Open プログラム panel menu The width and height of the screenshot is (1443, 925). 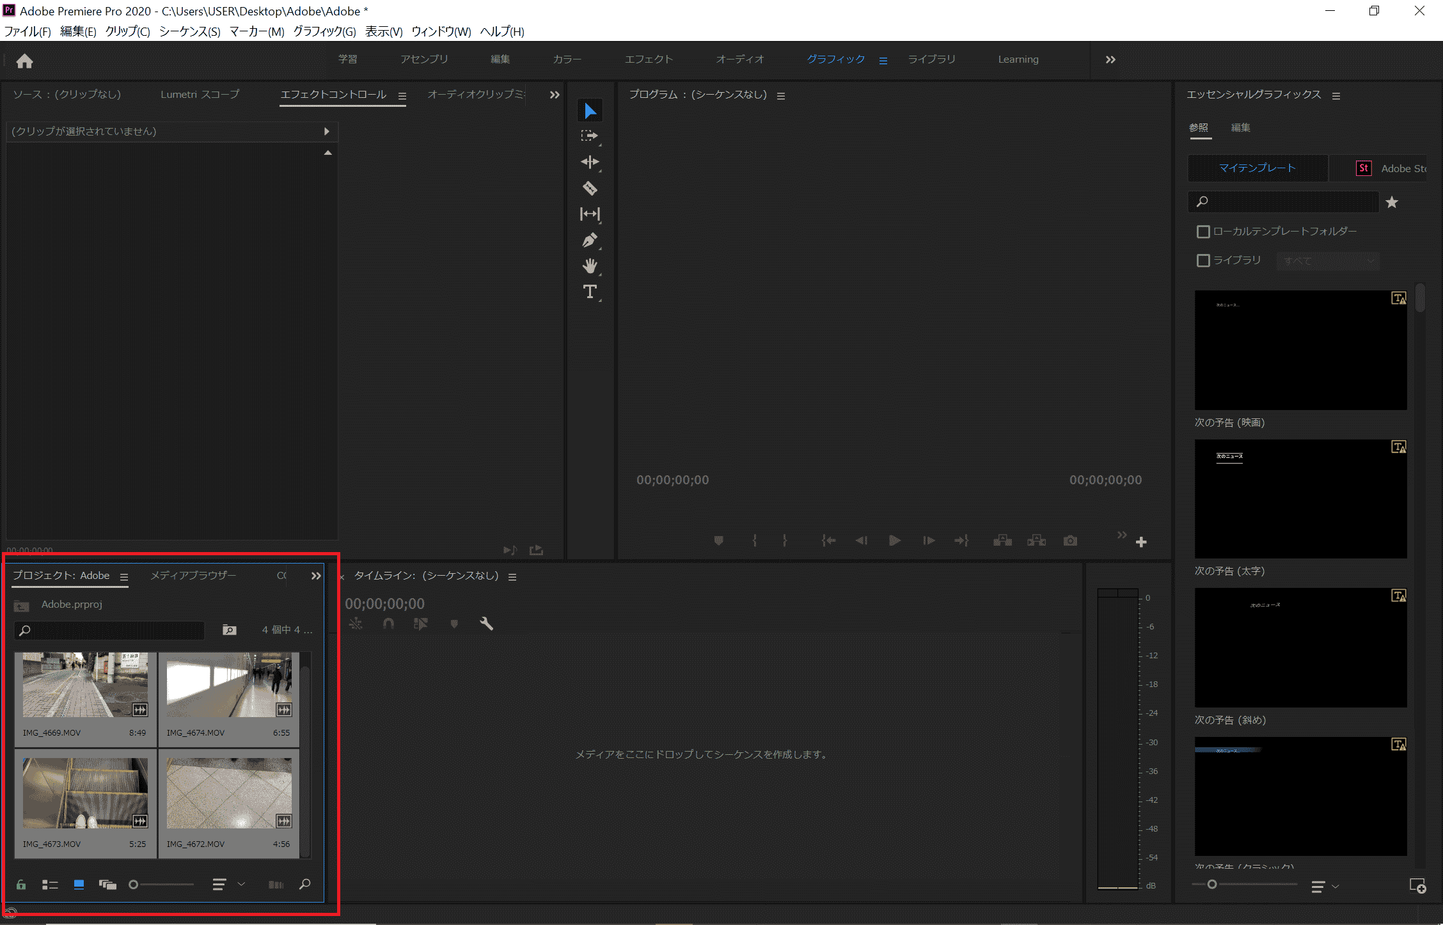pos(781,96)
